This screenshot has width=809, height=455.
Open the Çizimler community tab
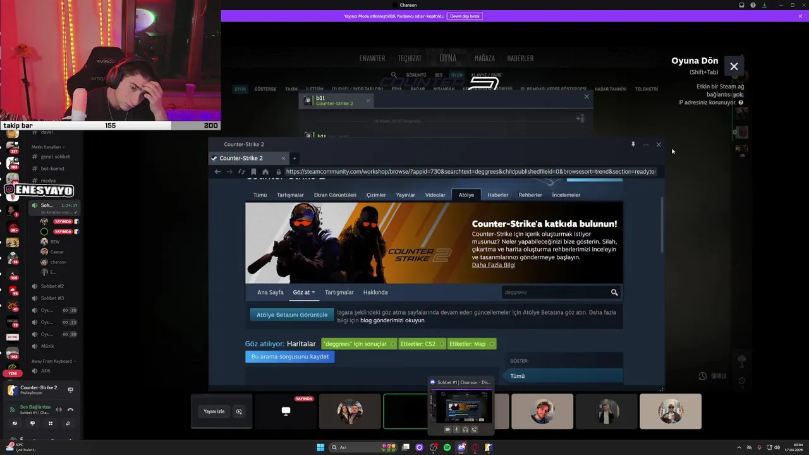376,195
